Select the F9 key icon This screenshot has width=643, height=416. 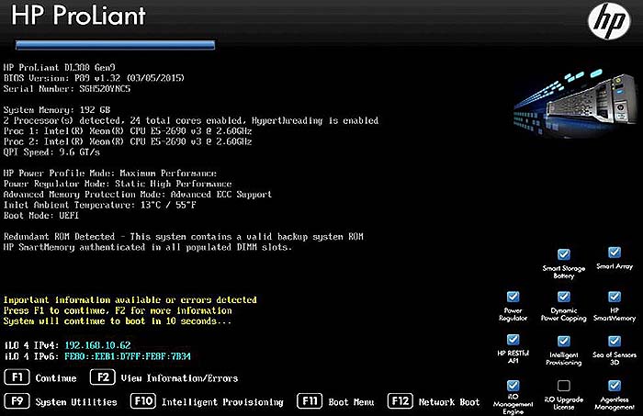coord(17,400)
